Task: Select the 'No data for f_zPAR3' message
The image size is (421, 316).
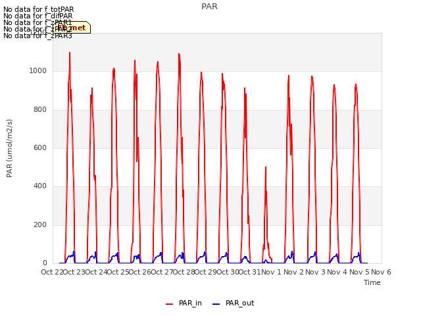Action: [37, 36]
